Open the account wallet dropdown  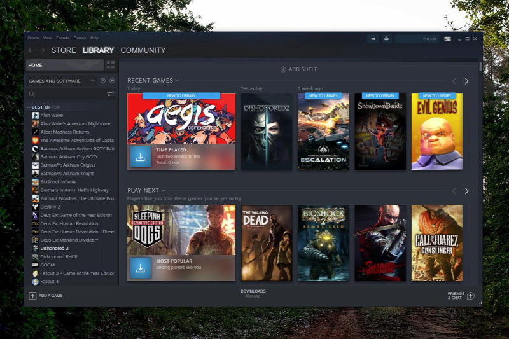417,39
